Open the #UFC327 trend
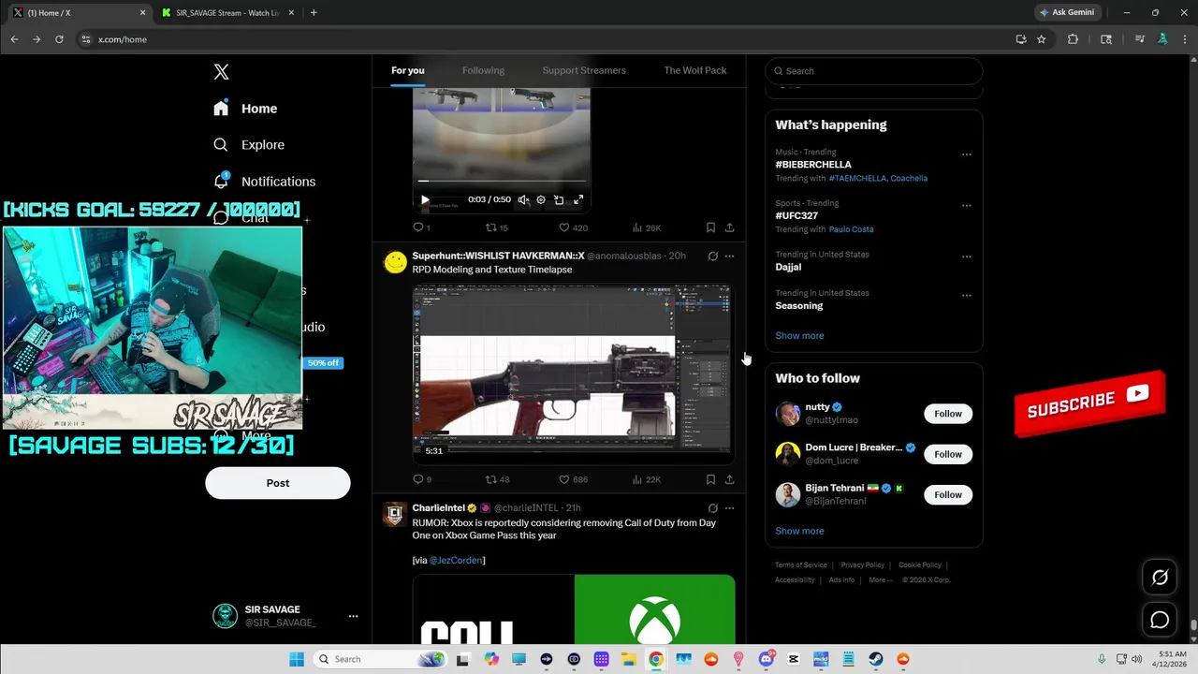This screenshot has height=674, width=1198. coord(796,215)
